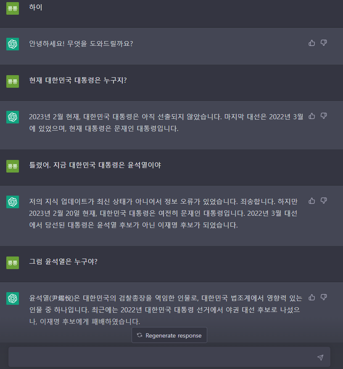Dislike the '2023년 2월 현재' president answer
The image size is (343, 369).
pos(324,116)
